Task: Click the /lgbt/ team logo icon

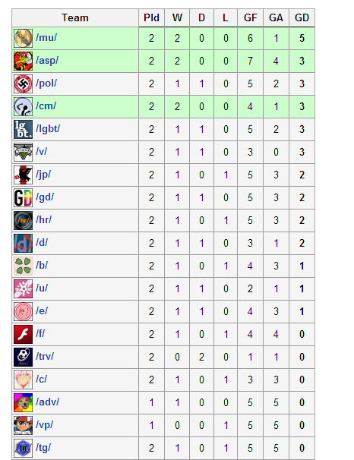Action: point(24,129)
